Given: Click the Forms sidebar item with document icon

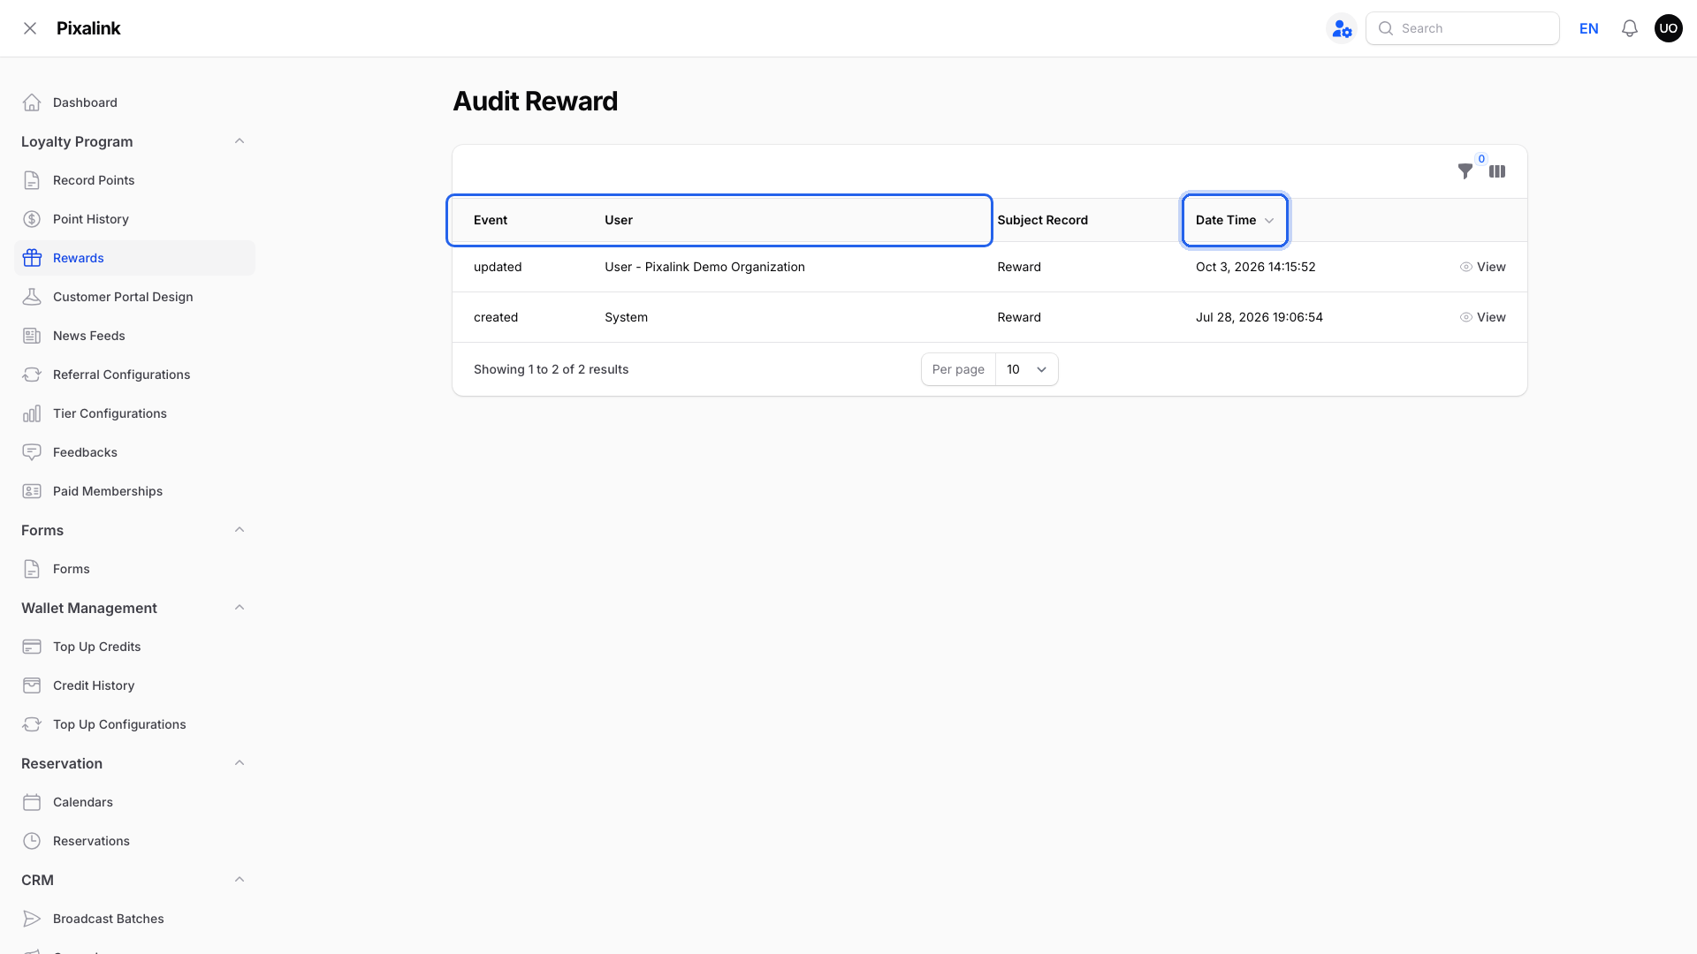Looking at the screenshot, I should [134, 569].
